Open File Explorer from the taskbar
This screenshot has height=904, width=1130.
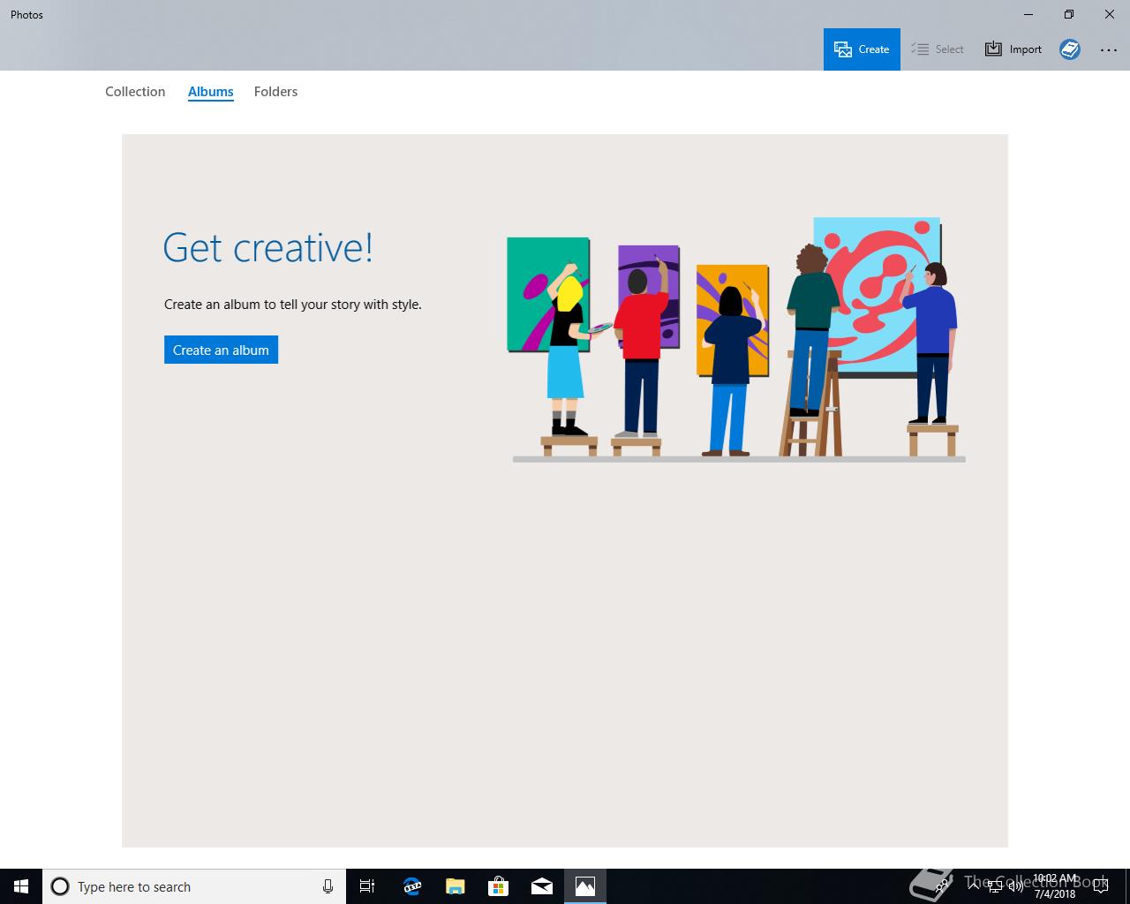(x=455, y=886)
